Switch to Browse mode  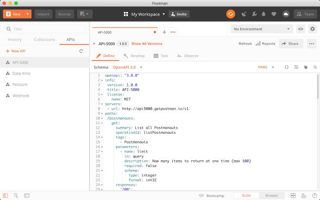[x=272, y=195]
